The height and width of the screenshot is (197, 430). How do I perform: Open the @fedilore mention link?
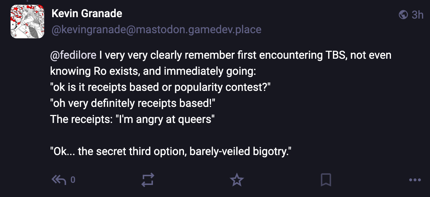pos(73,55)
